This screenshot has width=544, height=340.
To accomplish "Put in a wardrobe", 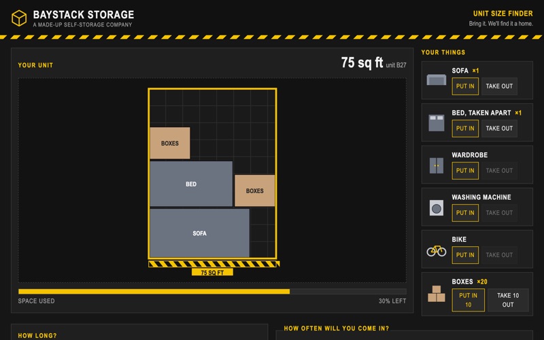I will [465, 171].
